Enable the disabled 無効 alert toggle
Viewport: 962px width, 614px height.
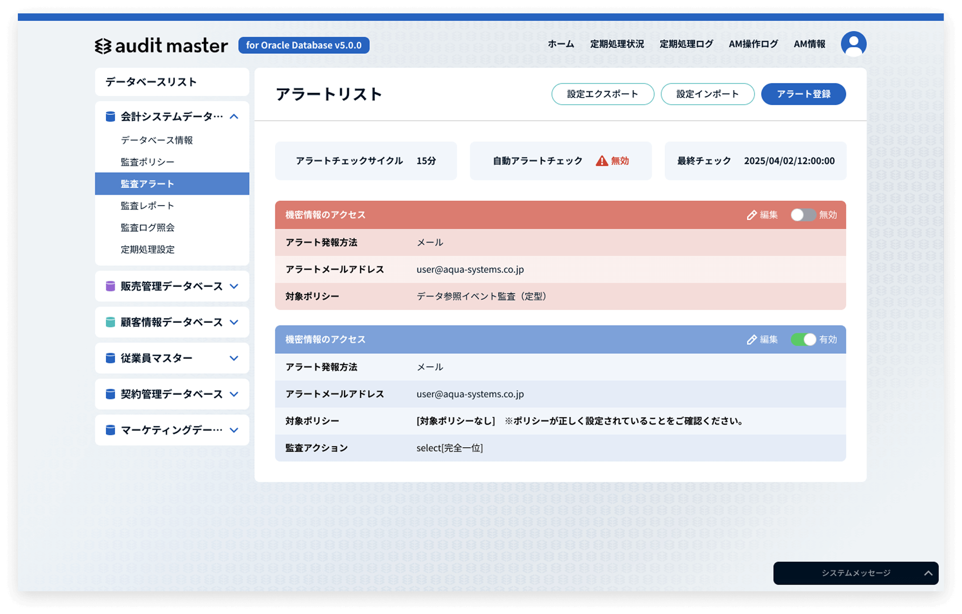[803, 215]
